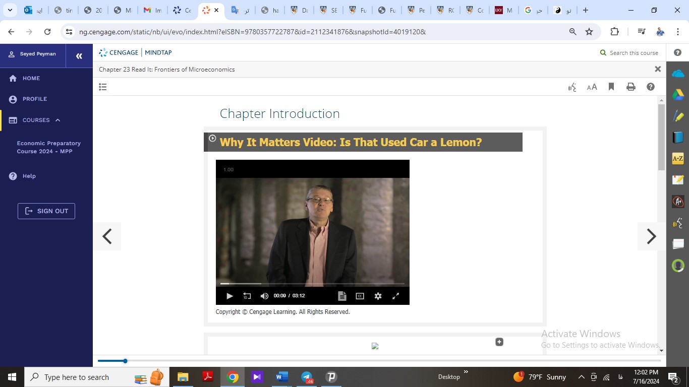Enter fullscreen video mode
The image size is (689, 387).
(x=396, y=296)
